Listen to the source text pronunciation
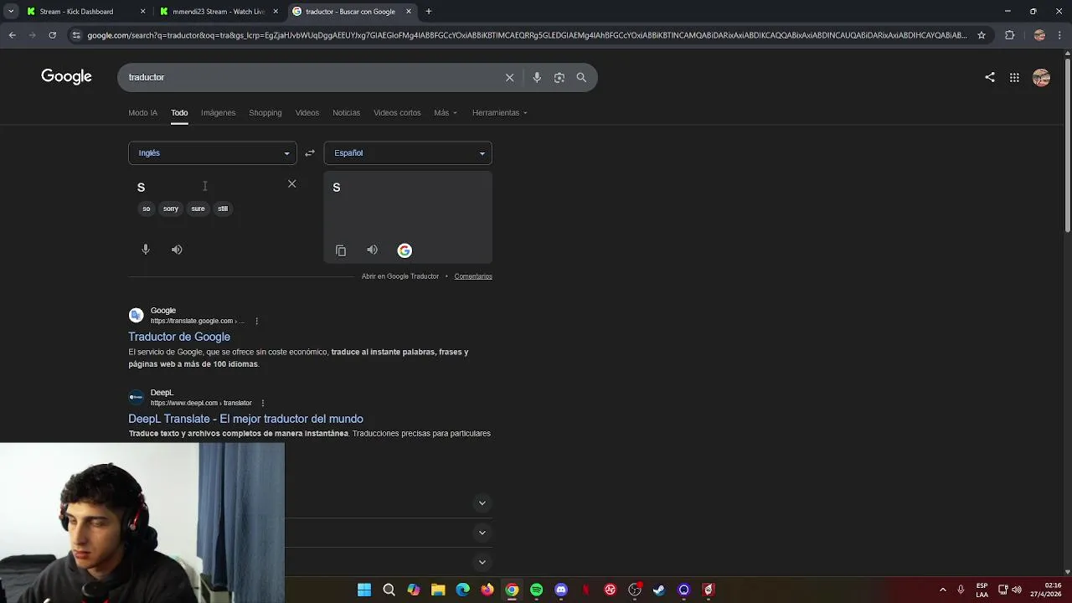Image resolution: width=1072 pixels, height=603 pixels. (177, 250)
